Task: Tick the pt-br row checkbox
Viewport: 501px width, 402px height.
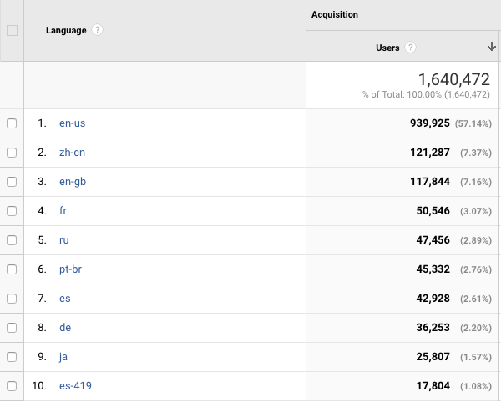Action: pyautogui.click(x=12, y=269)
